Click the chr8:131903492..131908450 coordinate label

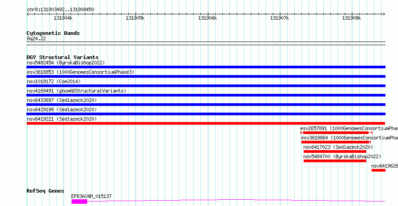coord(60,9)
